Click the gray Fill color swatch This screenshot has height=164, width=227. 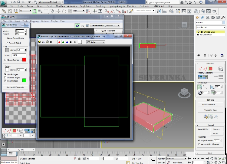click(7, 50)
